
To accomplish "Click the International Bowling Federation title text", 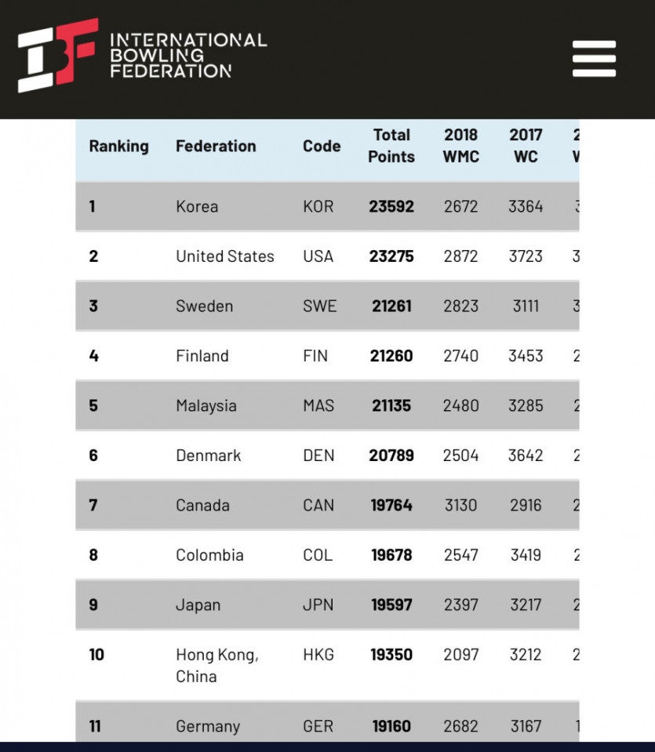I will click(x=187, y=56).
